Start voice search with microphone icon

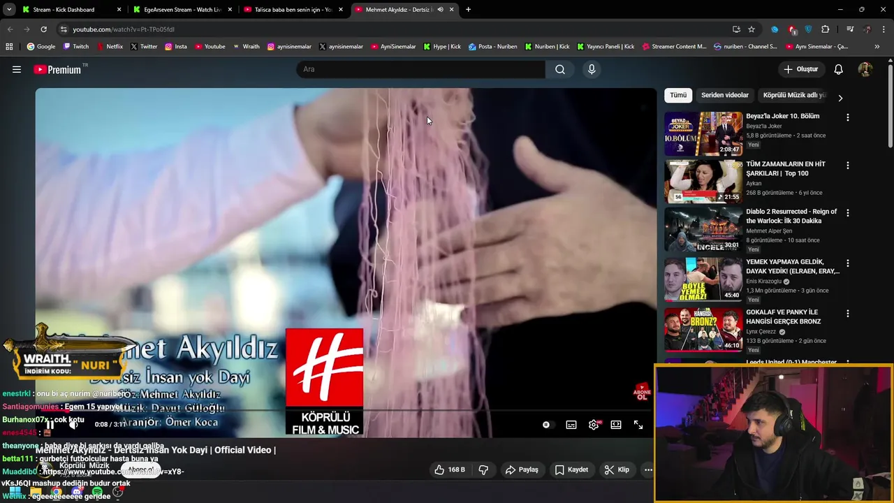592,69
